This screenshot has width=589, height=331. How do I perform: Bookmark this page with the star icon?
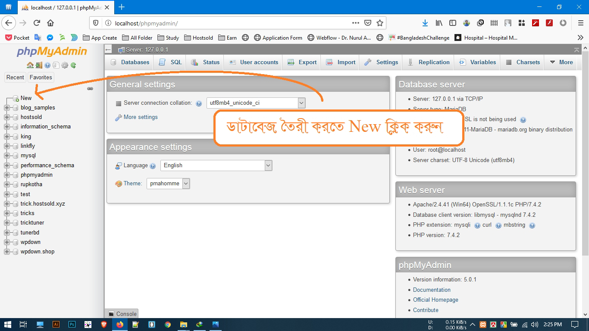380,23
